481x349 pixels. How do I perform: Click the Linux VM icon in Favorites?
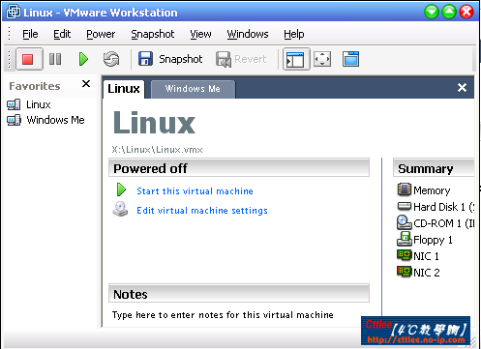point(14,104)
